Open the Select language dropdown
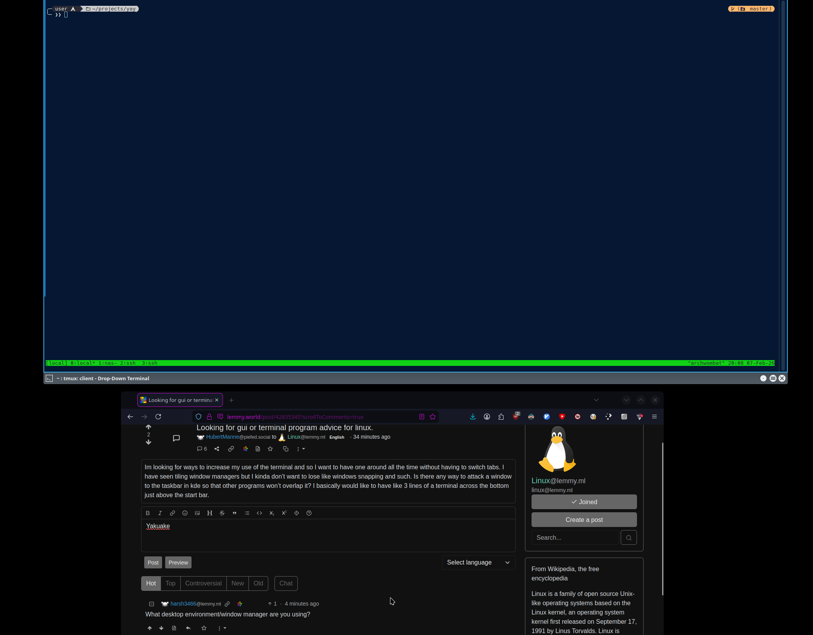Image resolution: width=813 pixels, height=635 pixels. [x=478, y=562]
